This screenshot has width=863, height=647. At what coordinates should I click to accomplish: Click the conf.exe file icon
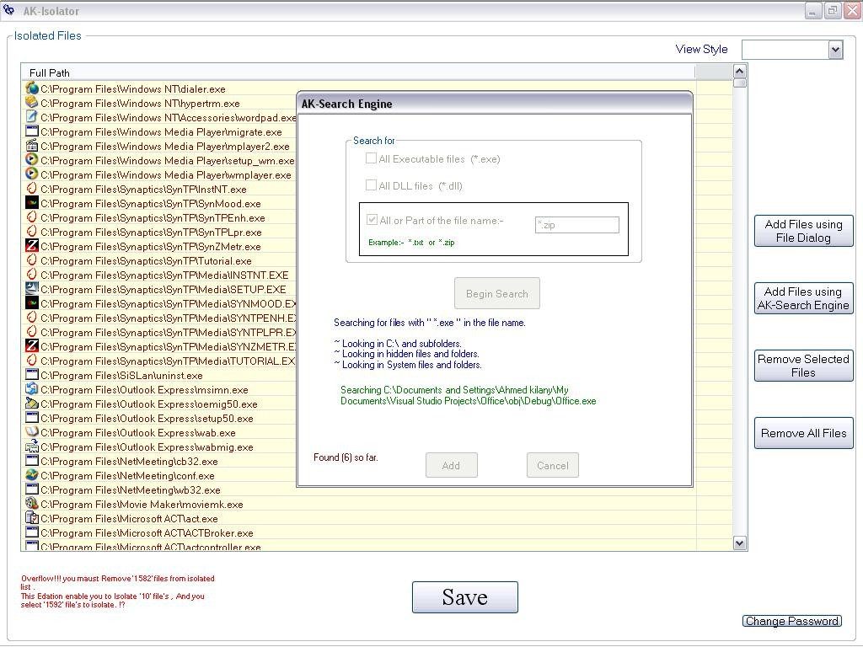[x=32, y=475]
